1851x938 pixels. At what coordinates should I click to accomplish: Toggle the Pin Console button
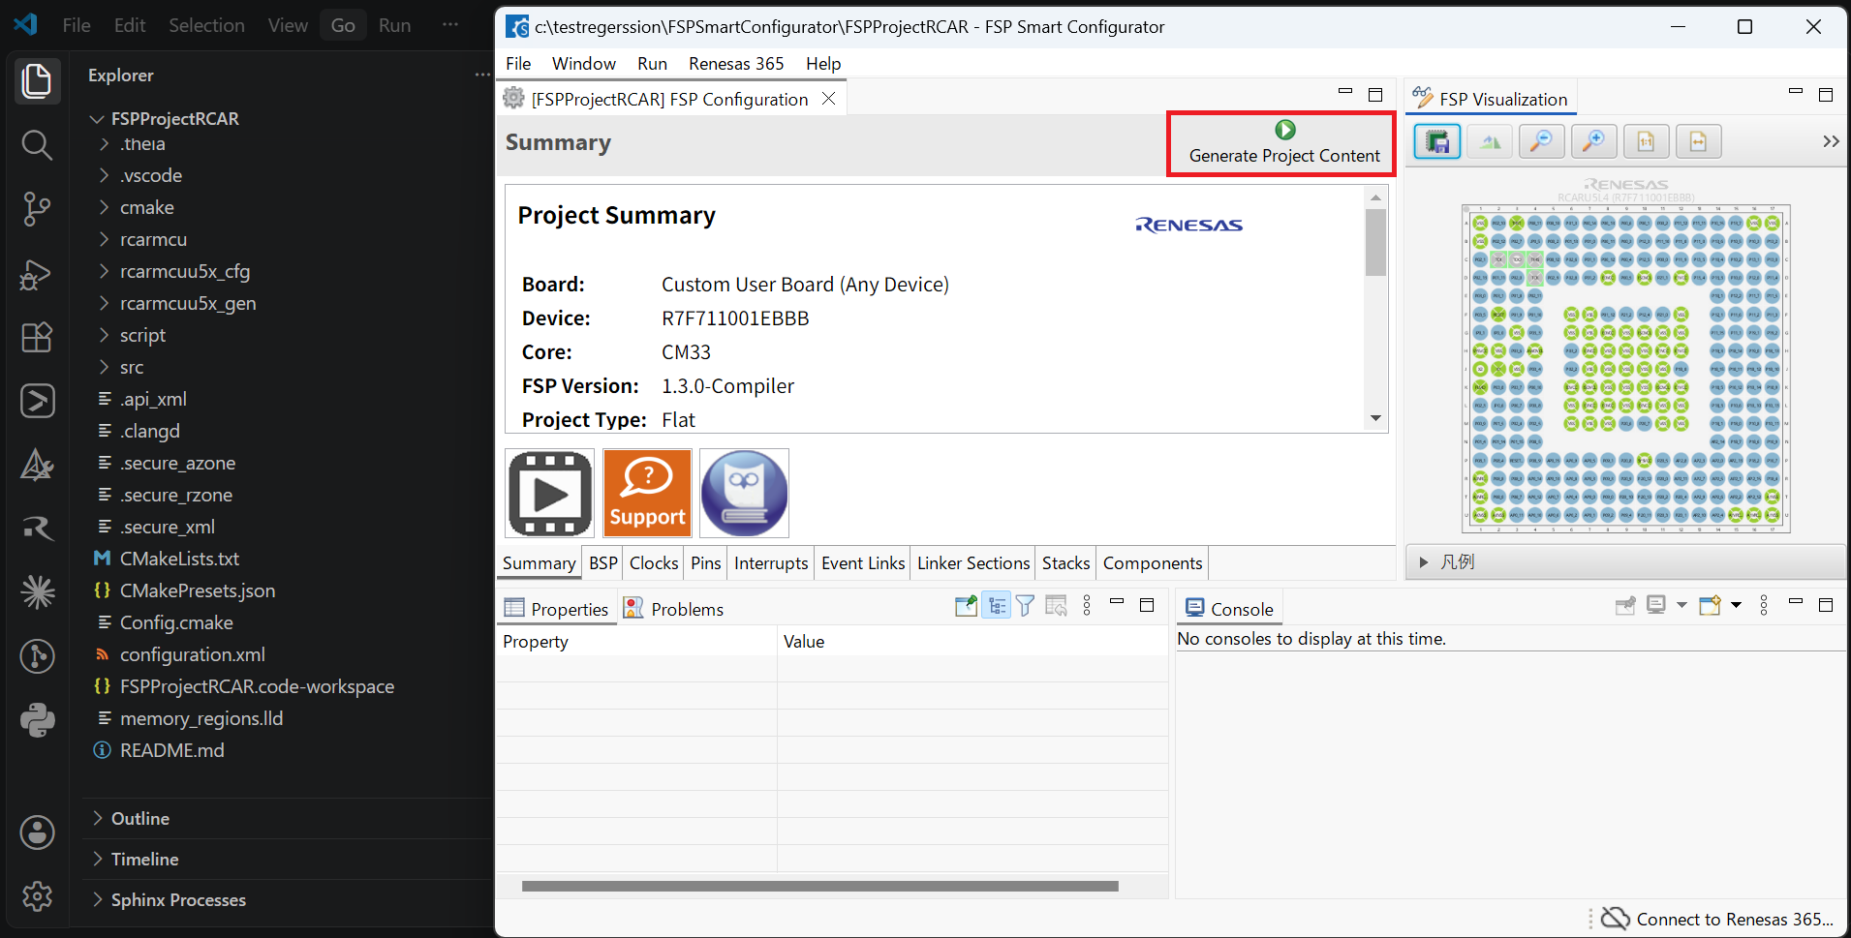1625,606
